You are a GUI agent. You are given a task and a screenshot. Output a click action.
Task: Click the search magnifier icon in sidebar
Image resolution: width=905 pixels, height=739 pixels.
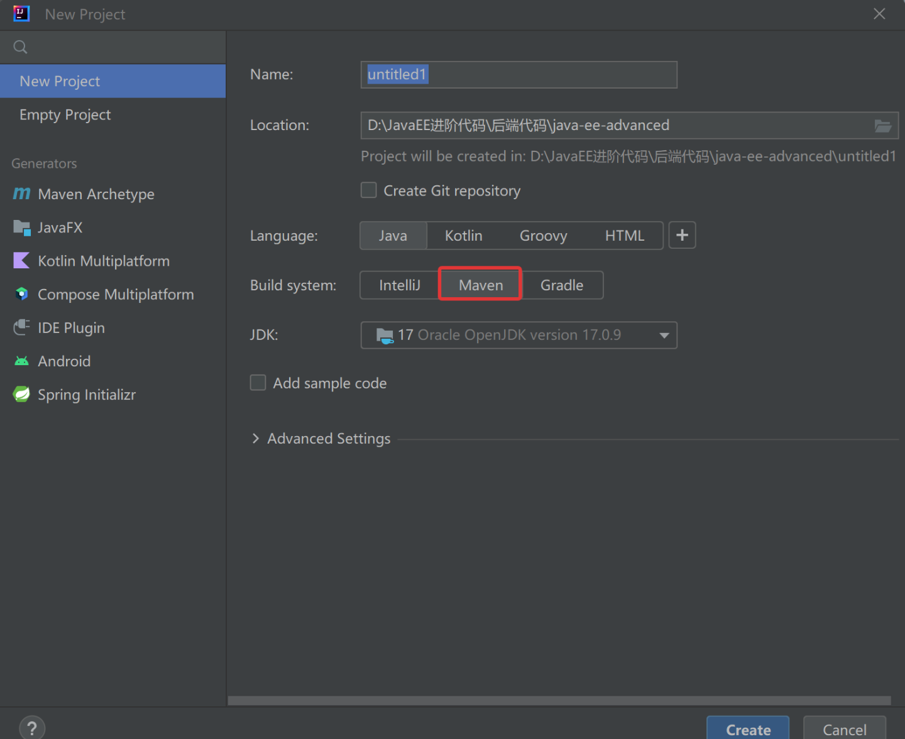tap(20, 47)
